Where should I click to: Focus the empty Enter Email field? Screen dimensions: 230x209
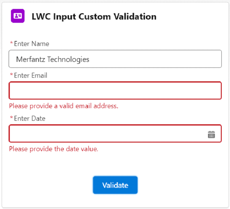pyautogui.click(x=115, y=91)
